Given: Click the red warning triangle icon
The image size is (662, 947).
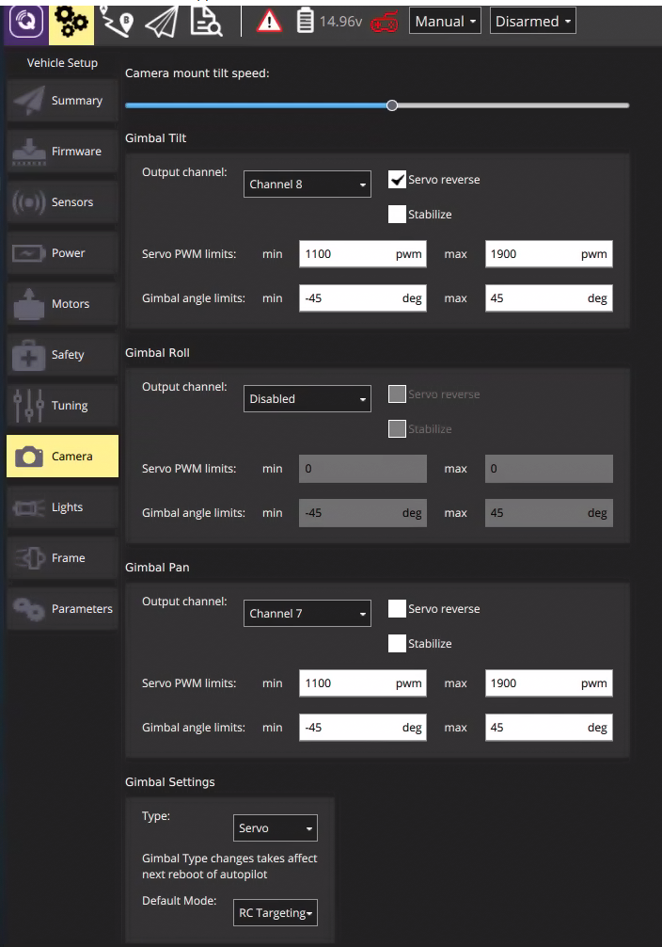Looking at the screenshot, I should tap(269, 23).
